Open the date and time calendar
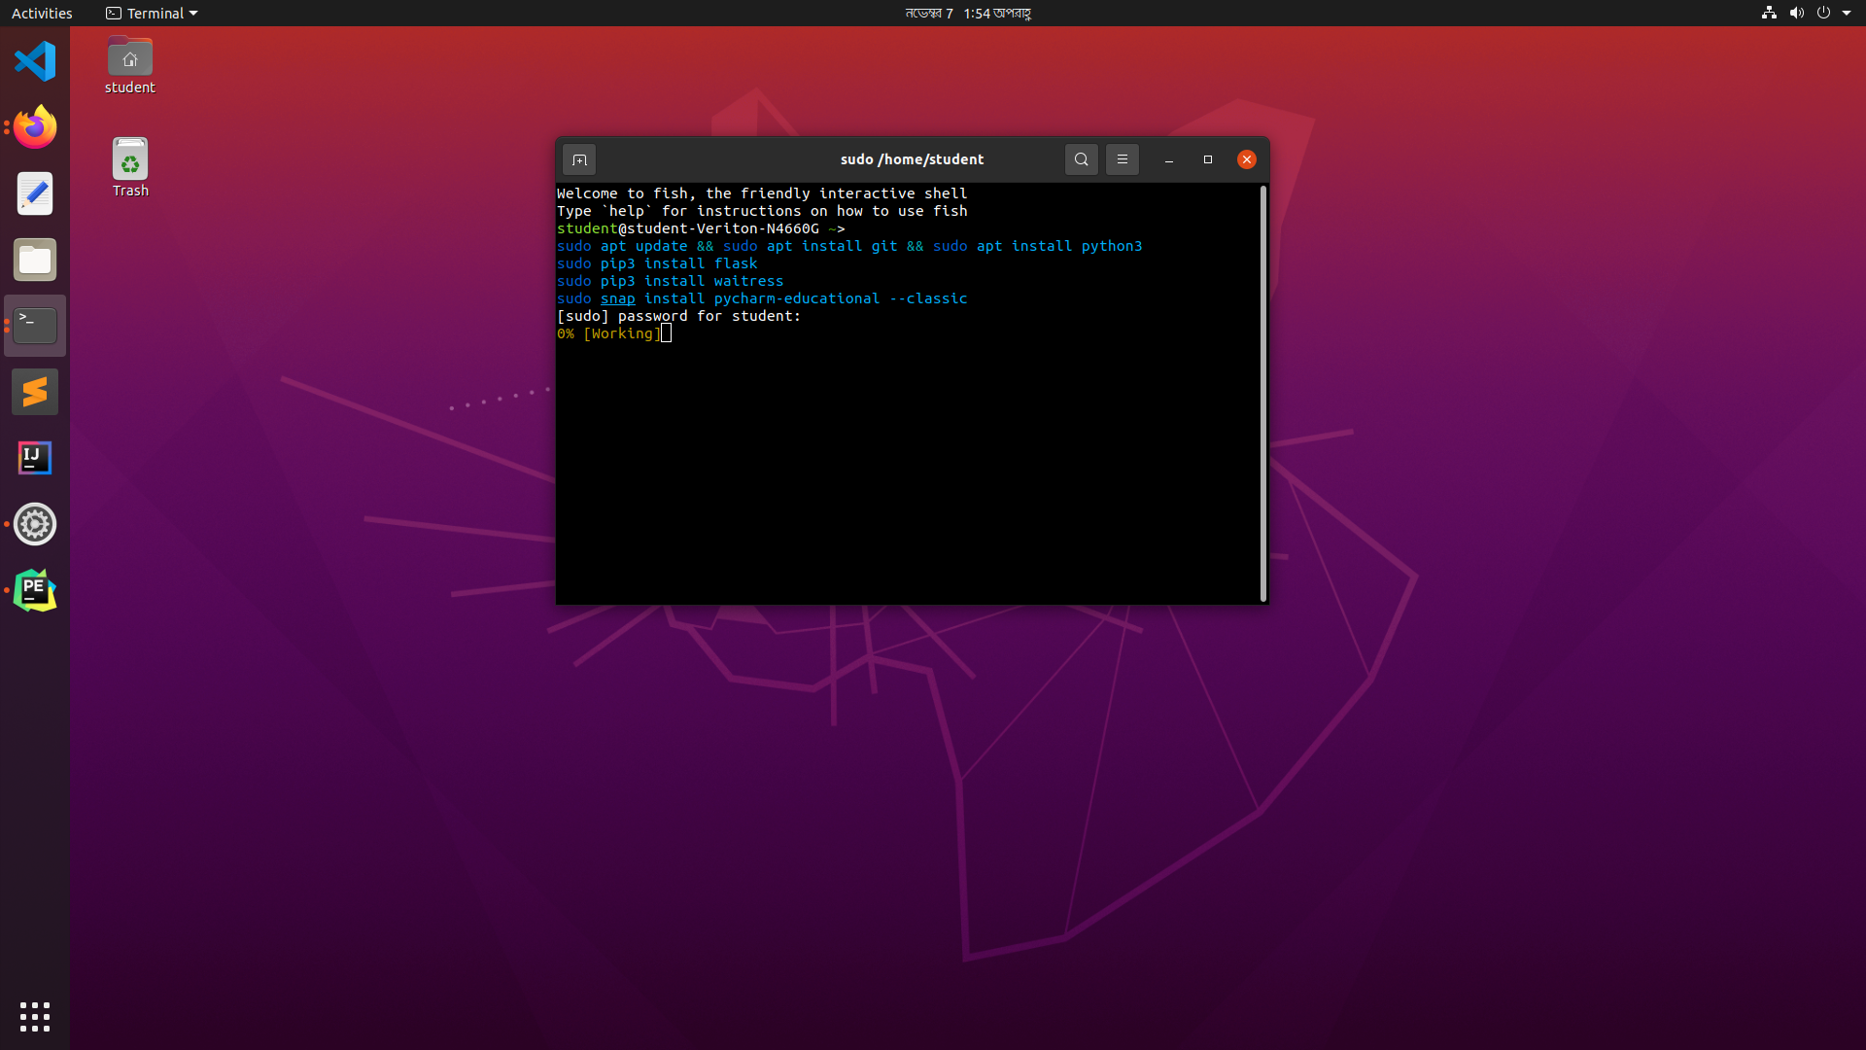 (x=967, y=13)
